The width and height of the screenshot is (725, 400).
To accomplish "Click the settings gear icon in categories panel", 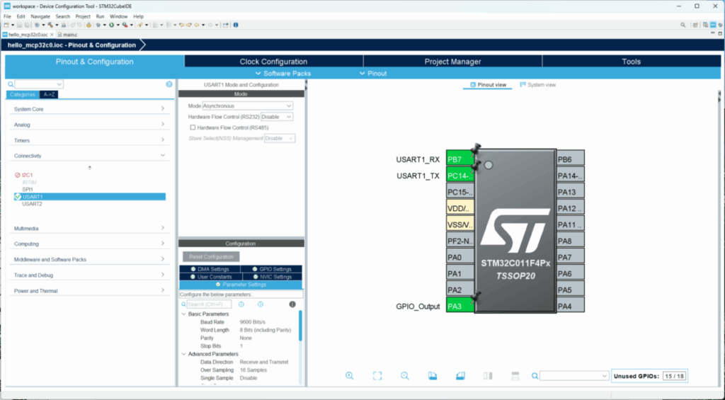I will point(169,84).
